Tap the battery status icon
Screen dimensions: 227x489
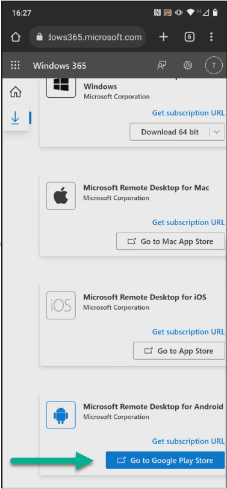click(x=215, y=13)
